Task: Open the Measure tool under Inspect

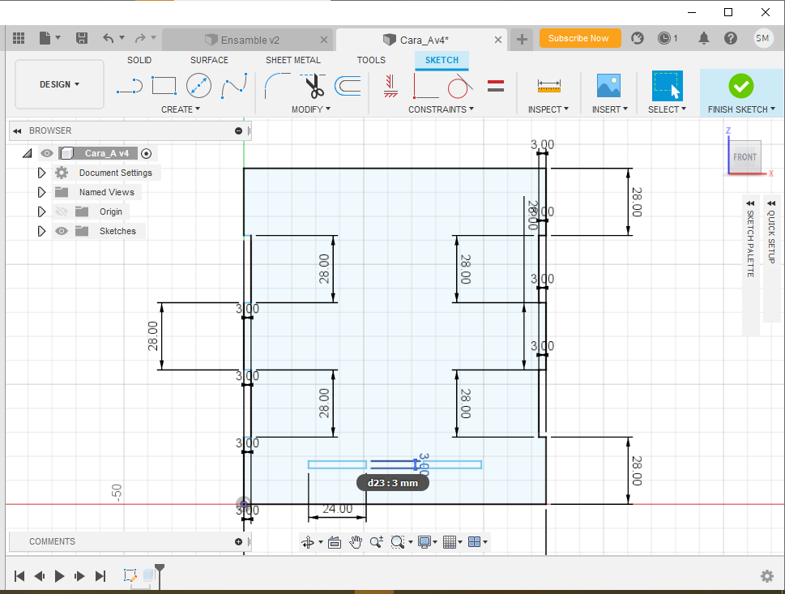Action: (548, 85)
